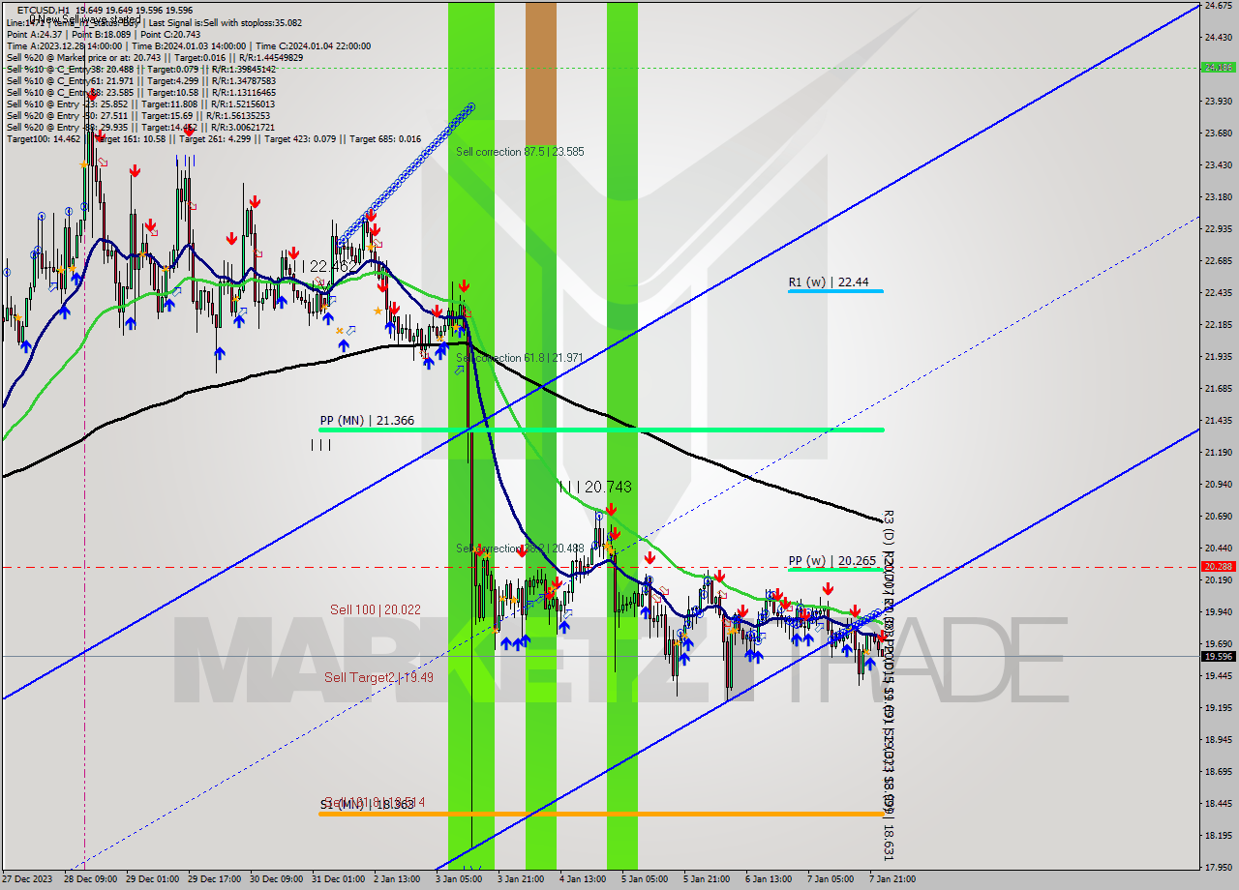Image resolution: width=1239 pixels, height=890 pixels.
Task: Click the 'PP (w) | 20.265' pivot label
Action: 831,560
